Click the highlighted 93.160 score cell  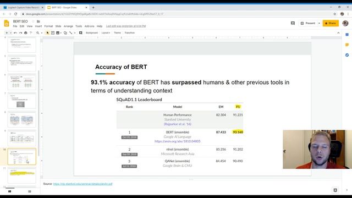coord(238,132)
